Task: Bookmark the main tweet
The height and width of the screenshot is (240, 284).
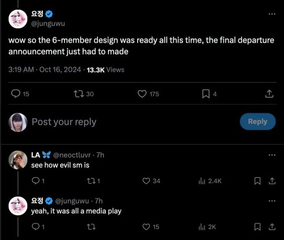Action: pos(206,94)
